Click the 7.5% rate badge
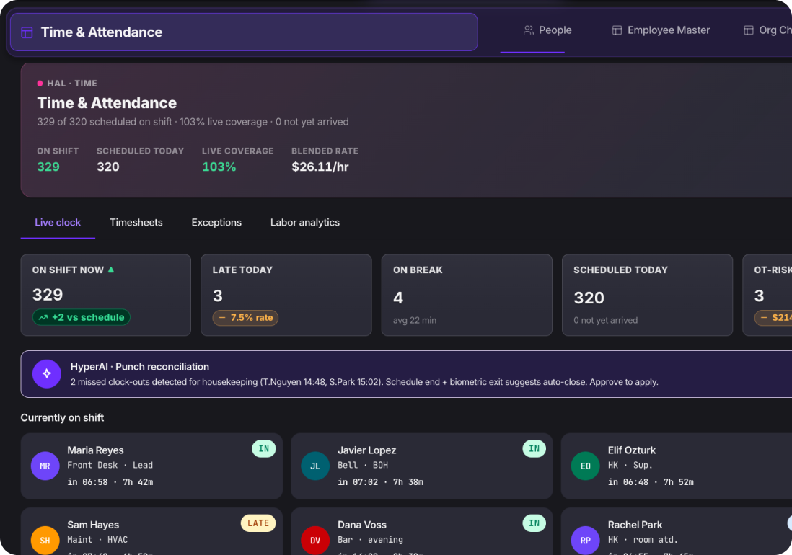This screenshot has width=792, height=555. coord(245,318)
